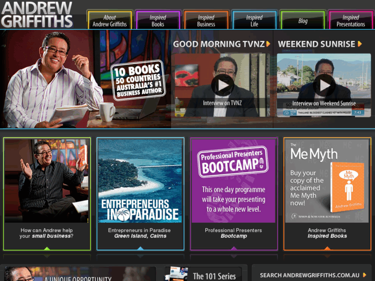Switch to Inspired Presentations tab
The width and height of the screenshot is (375, 281).
[351, 20]
